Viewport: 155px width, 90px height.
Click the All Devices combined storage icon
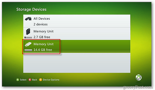coord(28,19)
